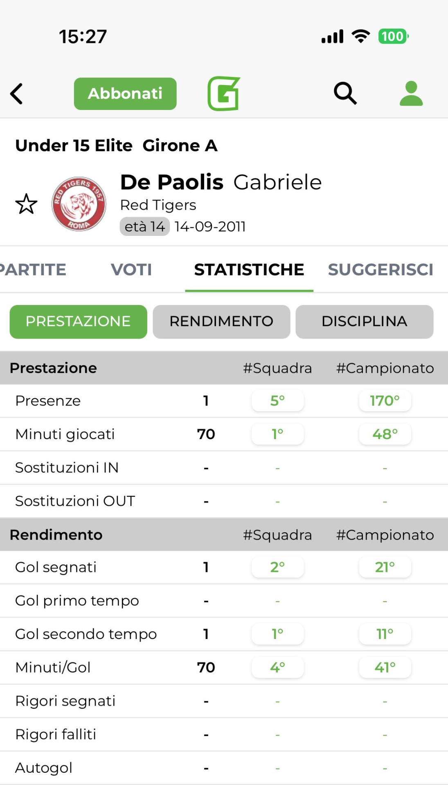Open the Red Tigers team crest

pyautogui.click(x=79, y=204)
